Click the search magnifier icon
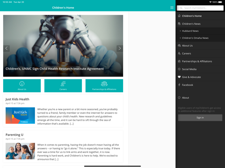The height and width of the screenshot is (168, 225). (x=181, y=8)
